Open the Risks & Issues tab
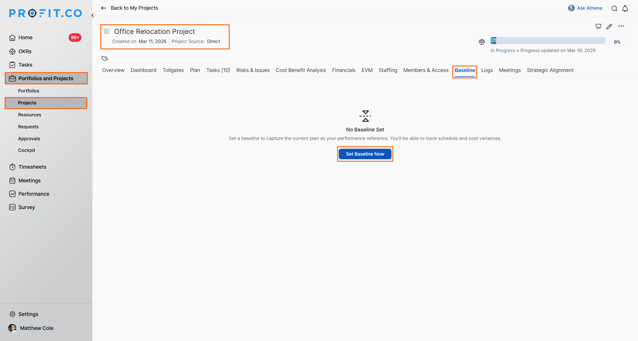The width and height of the screenshot is (638, 341). [x=253, y=70]
